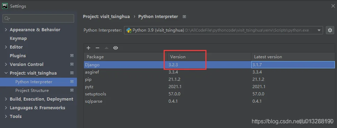Viewport: 337px width, 128px height.
Task: Select the Django package row
Action: 209,65
